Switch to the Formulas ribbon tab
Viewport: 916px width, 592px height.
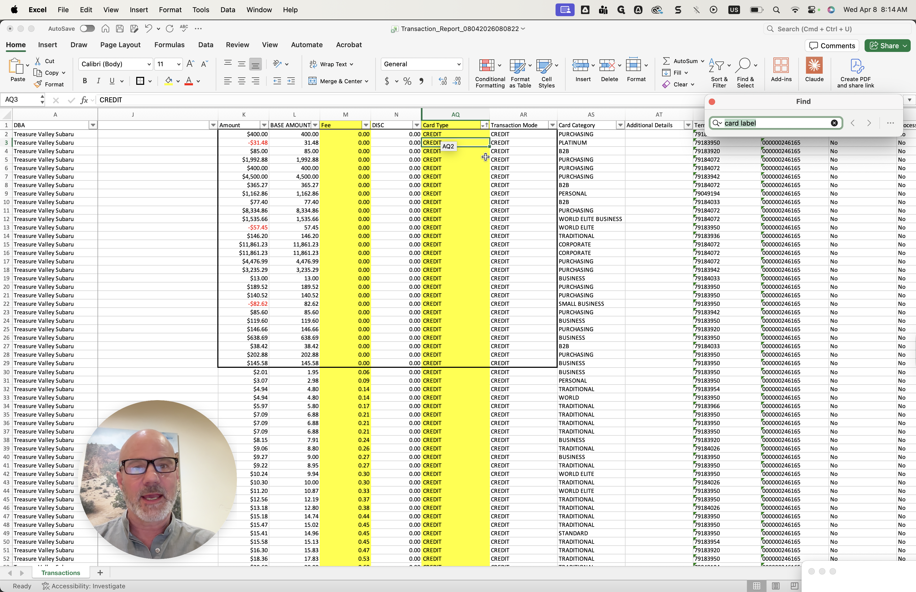tap(169, 45)
